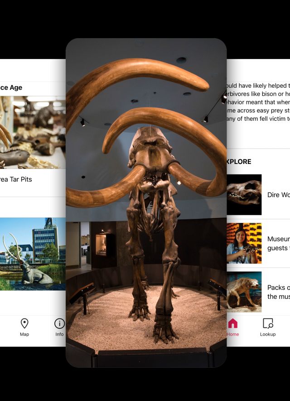Image resolution: width=290 pixels, height=401 pixels.
Task: Click the 'Ice Age' heading text
Action: click(x=11, y=88)
